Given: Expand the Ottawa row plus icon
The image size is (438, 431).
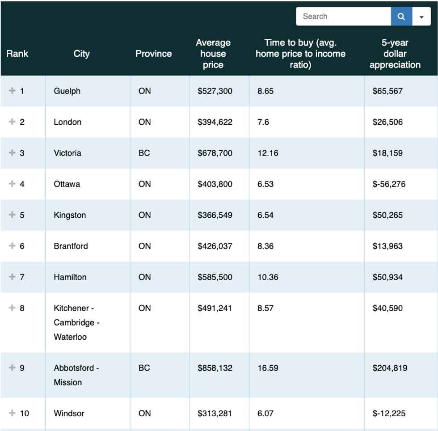Looking at the screenshot, I should click(12, 184).
